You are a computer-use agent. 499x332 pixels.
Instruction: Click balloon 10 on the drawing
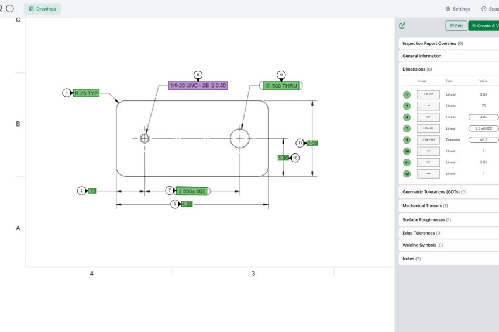[295, 158]
